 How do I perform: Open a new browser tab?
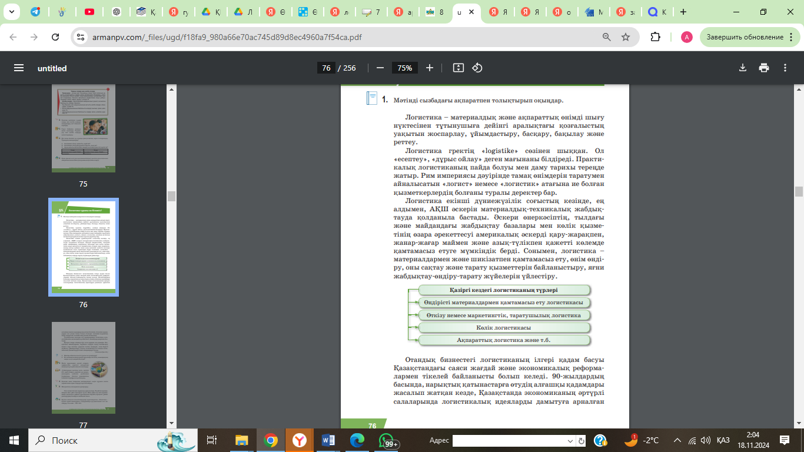683,12
